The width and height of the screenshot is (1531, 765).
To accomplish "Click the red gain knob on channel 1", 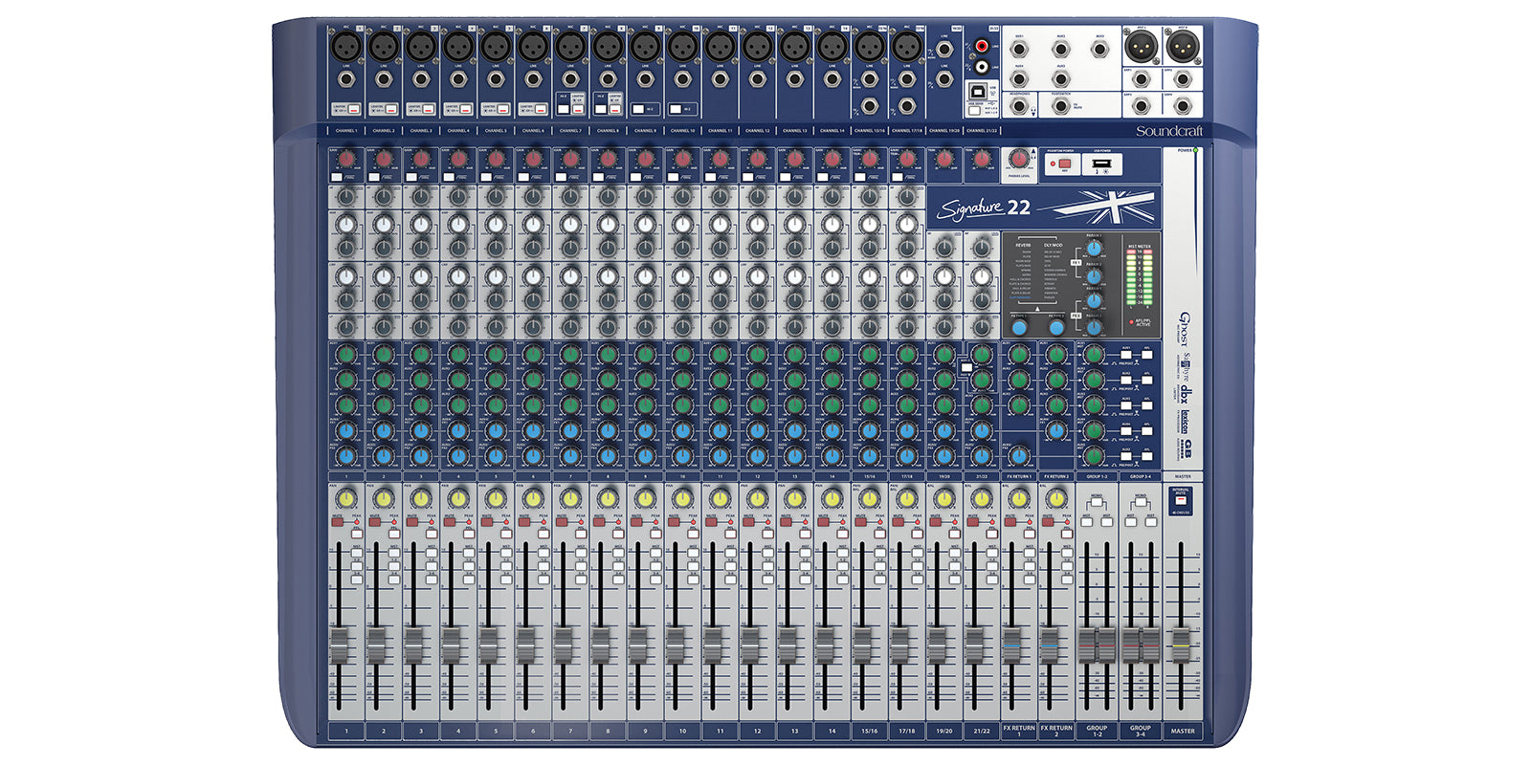I will [x=346, y=159].
